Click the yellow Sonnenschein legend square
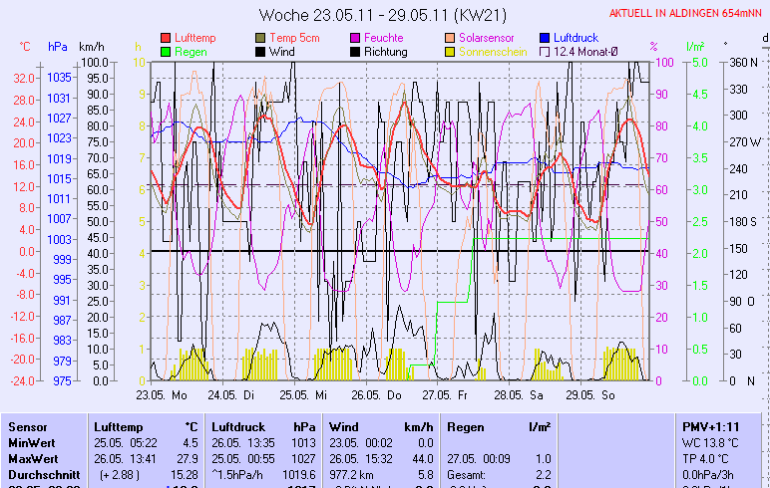The image size is (770, 488). coord(451,52)
